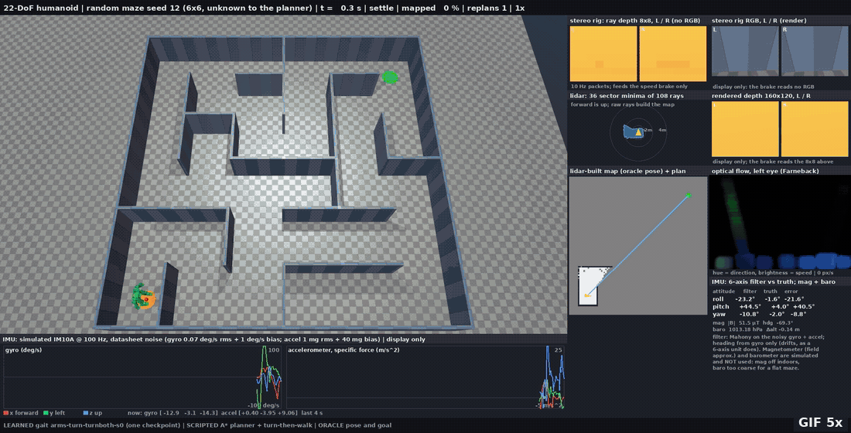Click the blue z up legend swatch
The width and height of the screenshot is (851, 433).
click(85, 413)
